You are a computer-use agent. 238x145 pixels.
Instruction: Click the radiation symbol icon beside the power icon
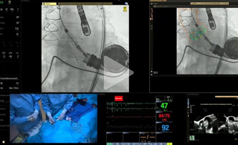(10, 2)
